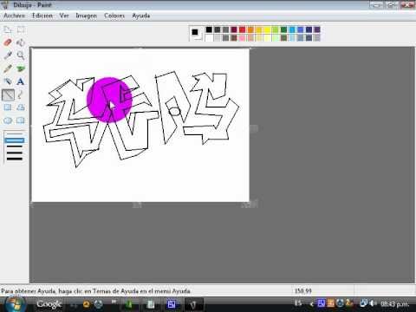Open the Archivo menu
The width and height of the screenshot is (416, 312).
click(x=14, y=16)
